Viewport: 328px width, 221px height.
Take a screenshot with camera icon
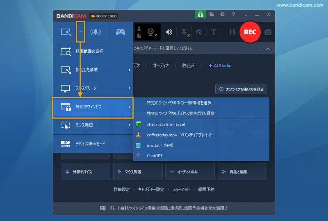click(x=268, y=32)
